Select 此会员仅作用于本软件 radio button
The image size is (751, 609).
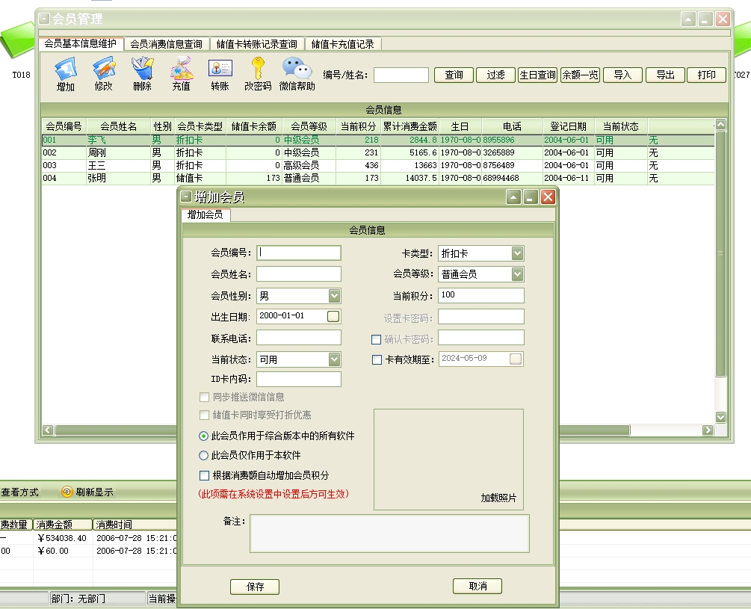tap(204, 455)
